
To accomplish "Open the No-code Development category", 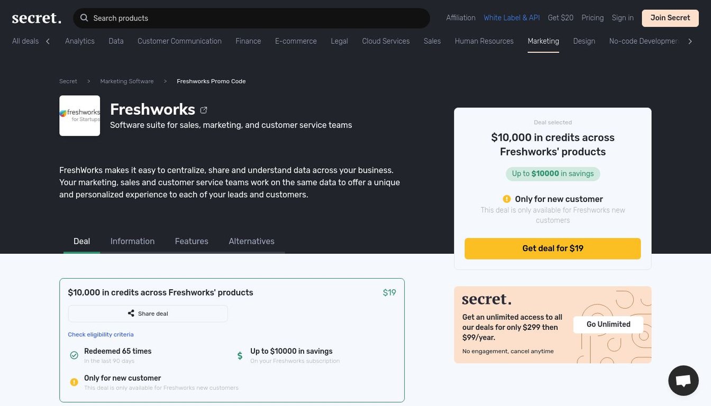I will coord(643,41).
